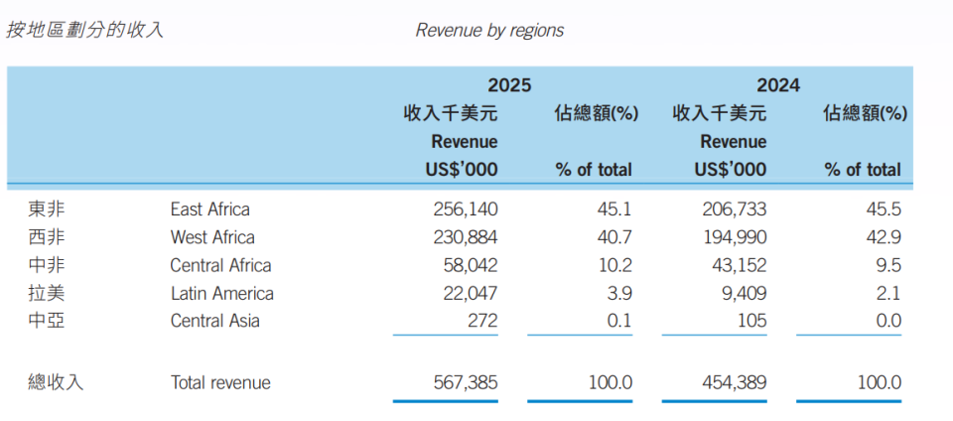Select the 2025 total revenue 567,385
The height and width of the screenshot is (421, 953).
pos(466,382)
